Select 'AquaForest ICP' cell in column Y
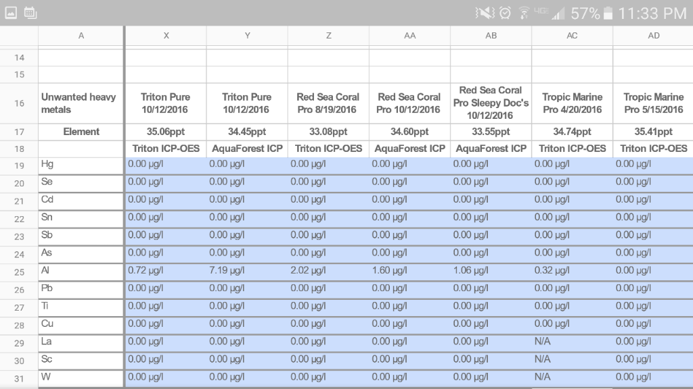Image resolution: width=693 pixels, height=389 pixels. coord(248,149)
